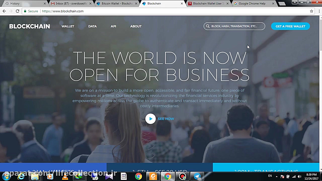Reload the current page

[17, 11]
